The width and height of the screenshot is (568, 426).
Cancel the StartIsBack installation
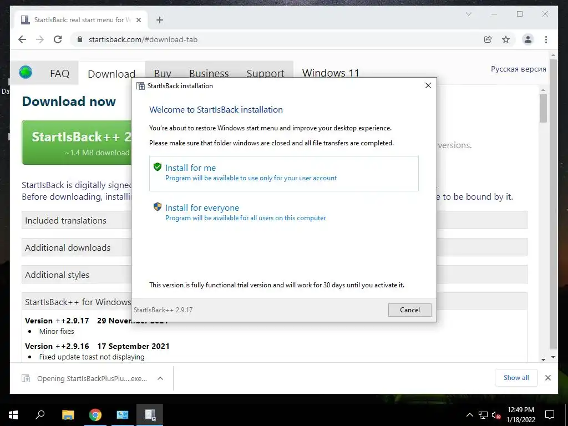coord(410,310)
